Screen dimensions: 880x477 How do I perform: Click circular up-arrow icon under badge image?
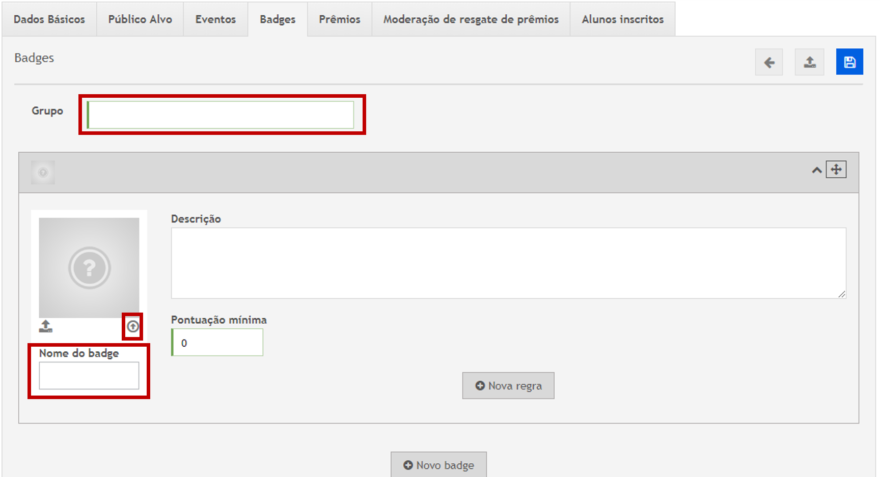[133, 326]
